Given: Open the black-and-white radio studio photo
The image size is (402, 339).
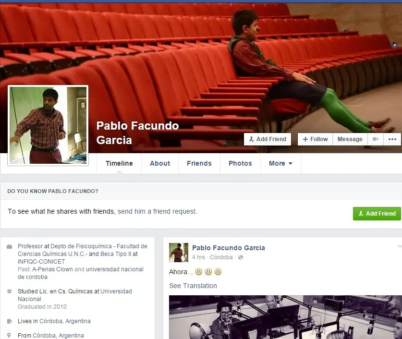Looking at the screenshot, I should (x=285, y=317).
